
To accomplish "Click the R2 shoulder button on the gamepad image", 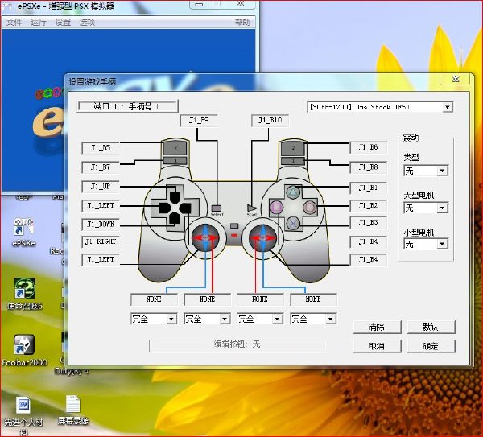I will click(293, 148).
